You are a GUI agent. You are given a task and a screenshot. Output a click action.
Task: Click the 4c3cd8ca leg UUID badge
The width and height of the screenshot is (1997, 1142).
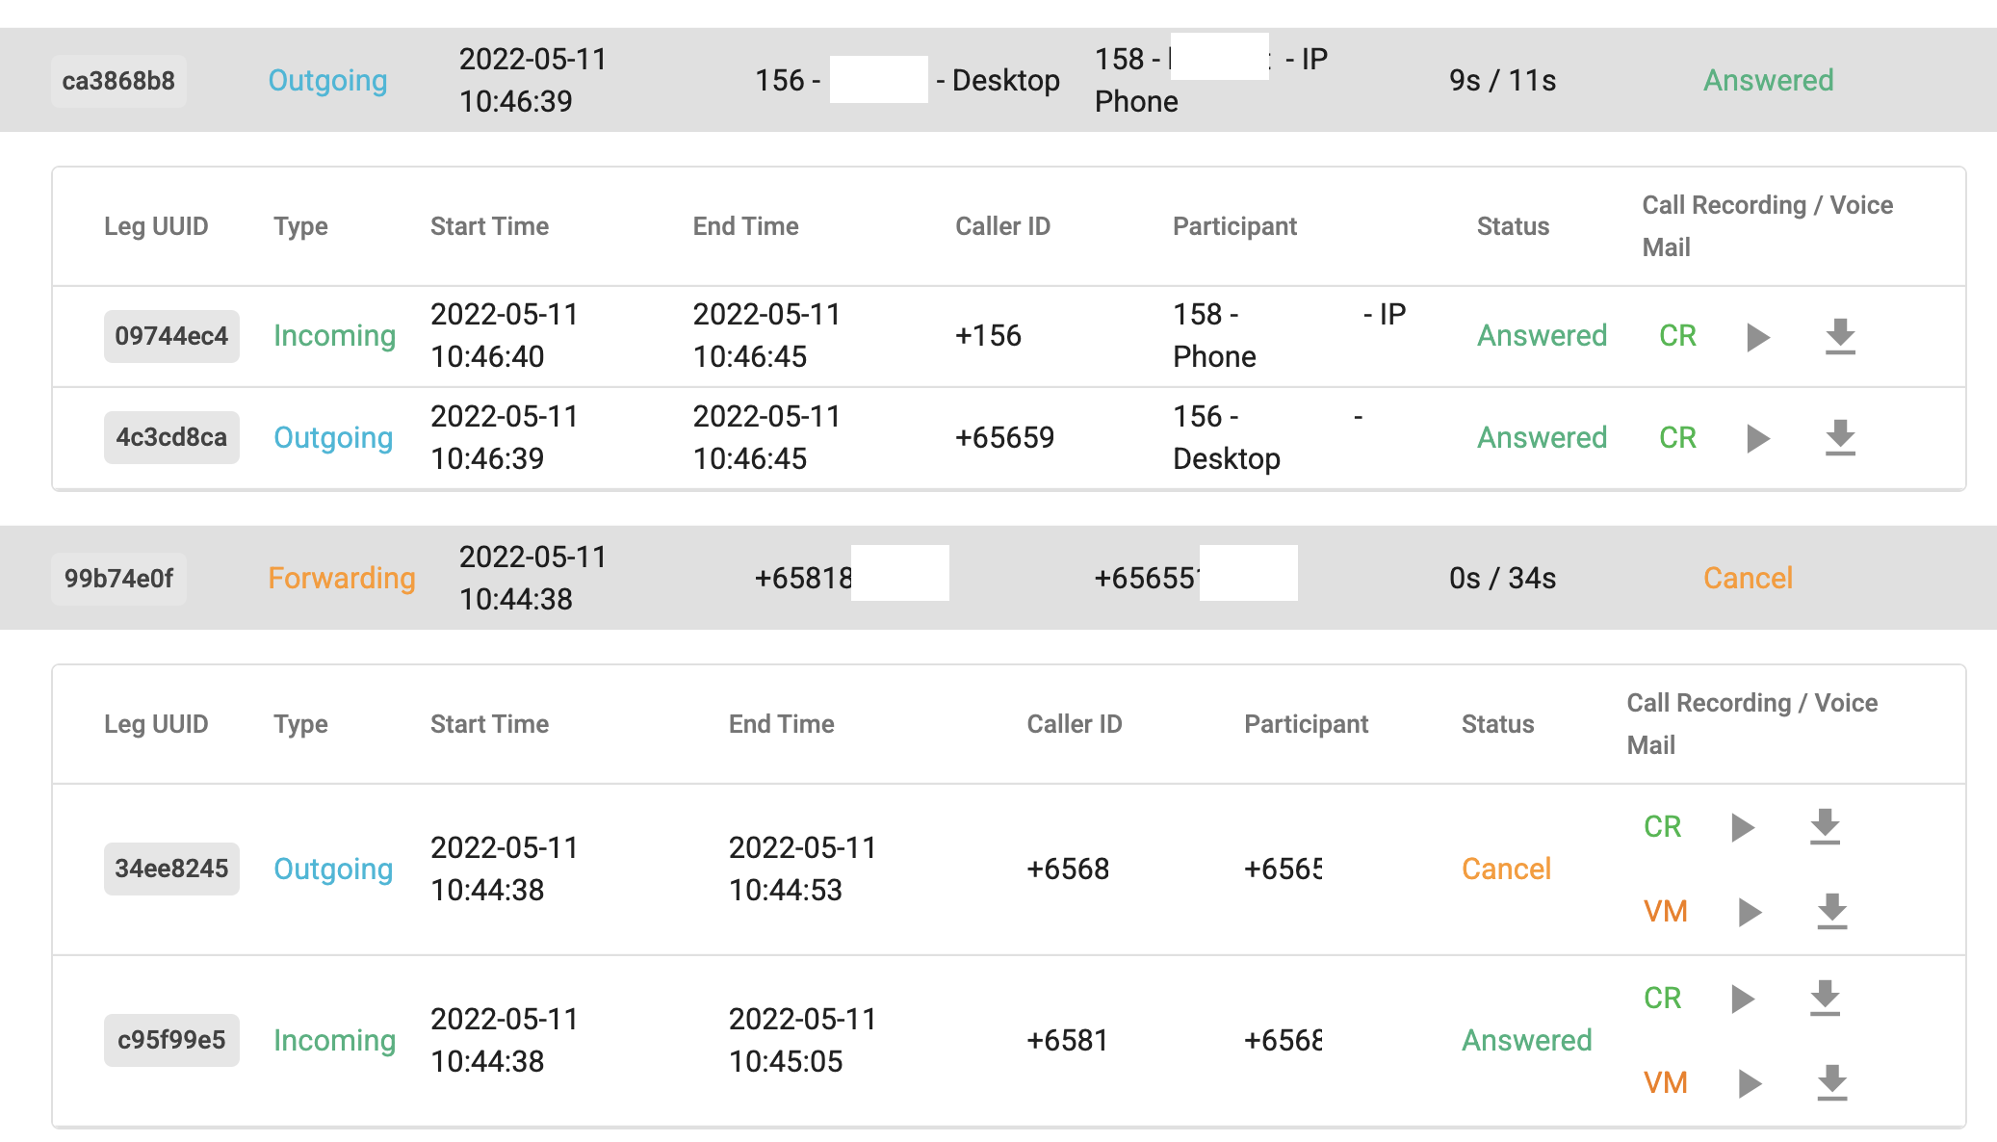(171, 437)
